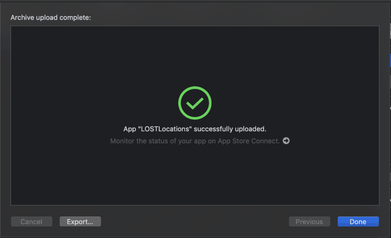
Task: Click the disabled Previous button
Action: pos(309,222)
